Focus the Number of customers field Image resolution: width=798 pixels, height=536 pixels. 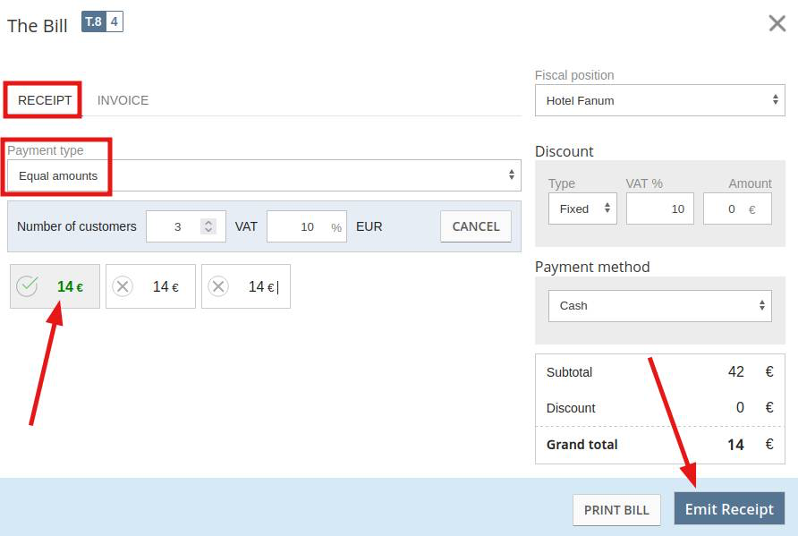point(186,226)
